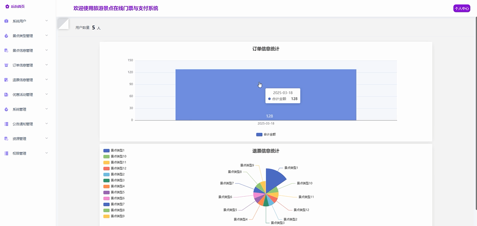The height and width of the screenshot is (226, 477).
Task: Expand the 订单信息管理 chevron
Action: tap(47, 65)
